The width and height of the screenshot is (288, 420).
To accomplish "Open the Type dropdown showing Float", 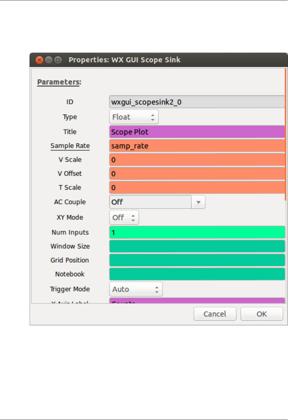I will pos(134,117).
